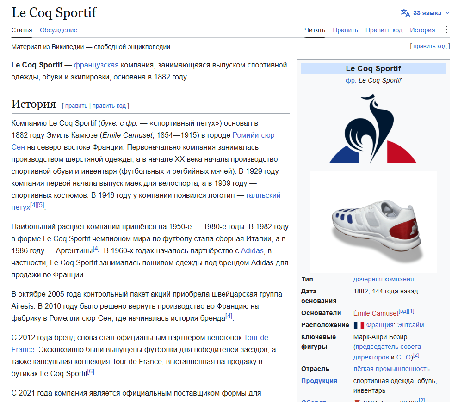Open footnote [2] after CEO
The height and width of the screenshot is (402, 458).
coord(416,355)
